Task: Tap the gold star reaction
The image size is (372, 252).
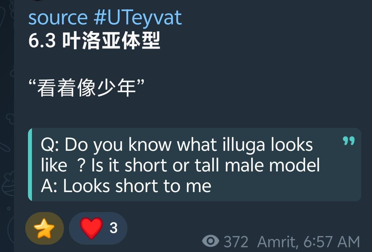Action: click(x=44, y=228)
